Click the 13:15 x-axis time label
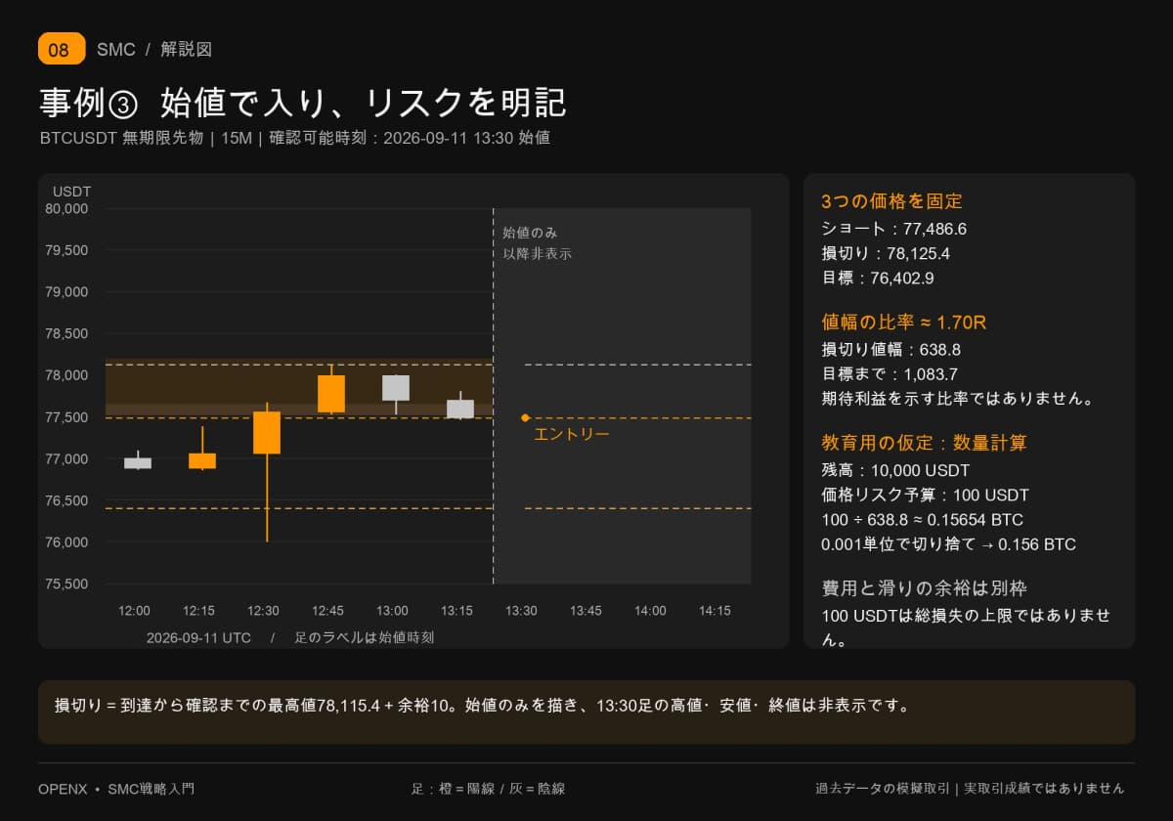1173x821 pixels. pos(456,611)
